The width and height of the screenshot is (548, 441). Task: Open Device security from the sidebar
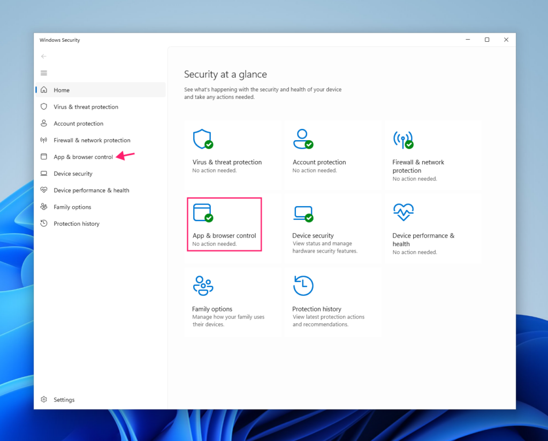101,173
